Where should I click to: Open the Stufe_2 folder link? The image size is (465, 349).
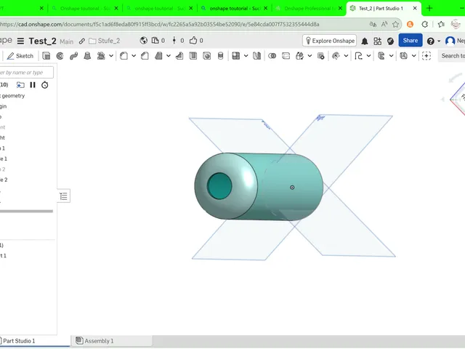(105, 41)
